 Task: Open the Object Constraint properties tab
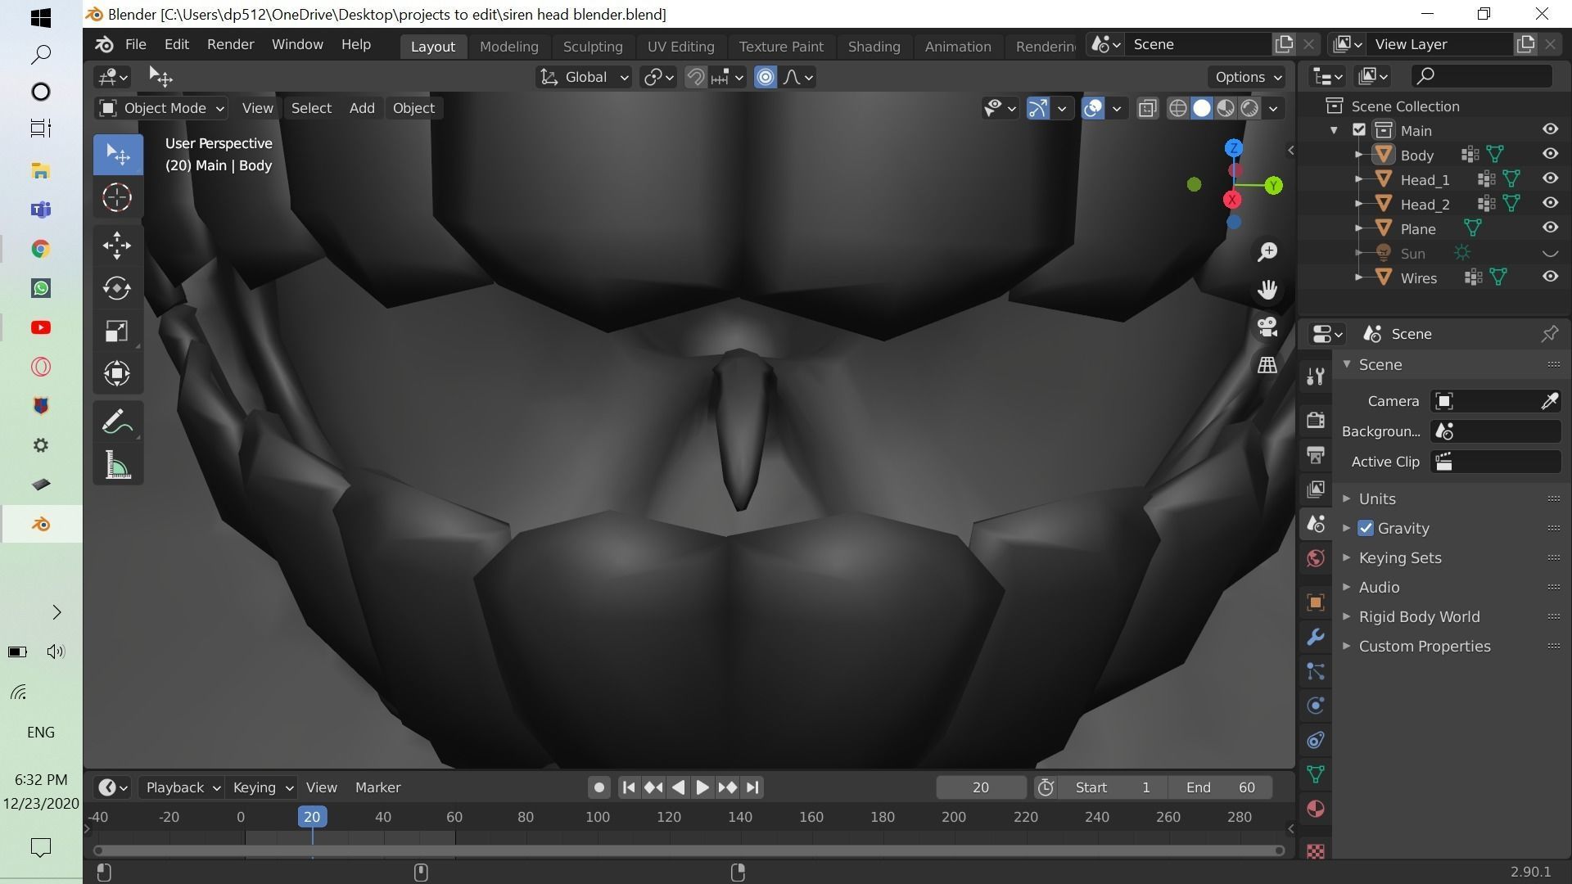[x=1316, y=740]
